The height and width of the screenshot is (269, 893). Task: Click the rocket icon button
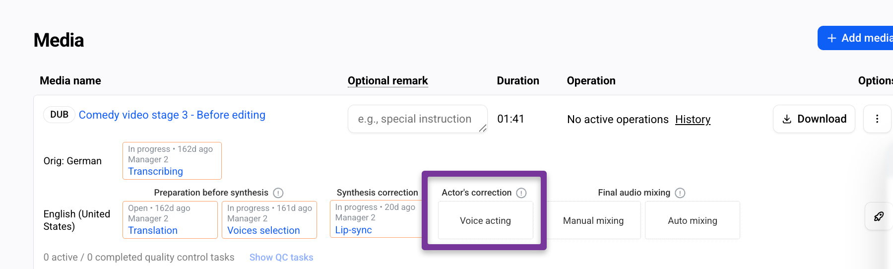tap(879, 216)
